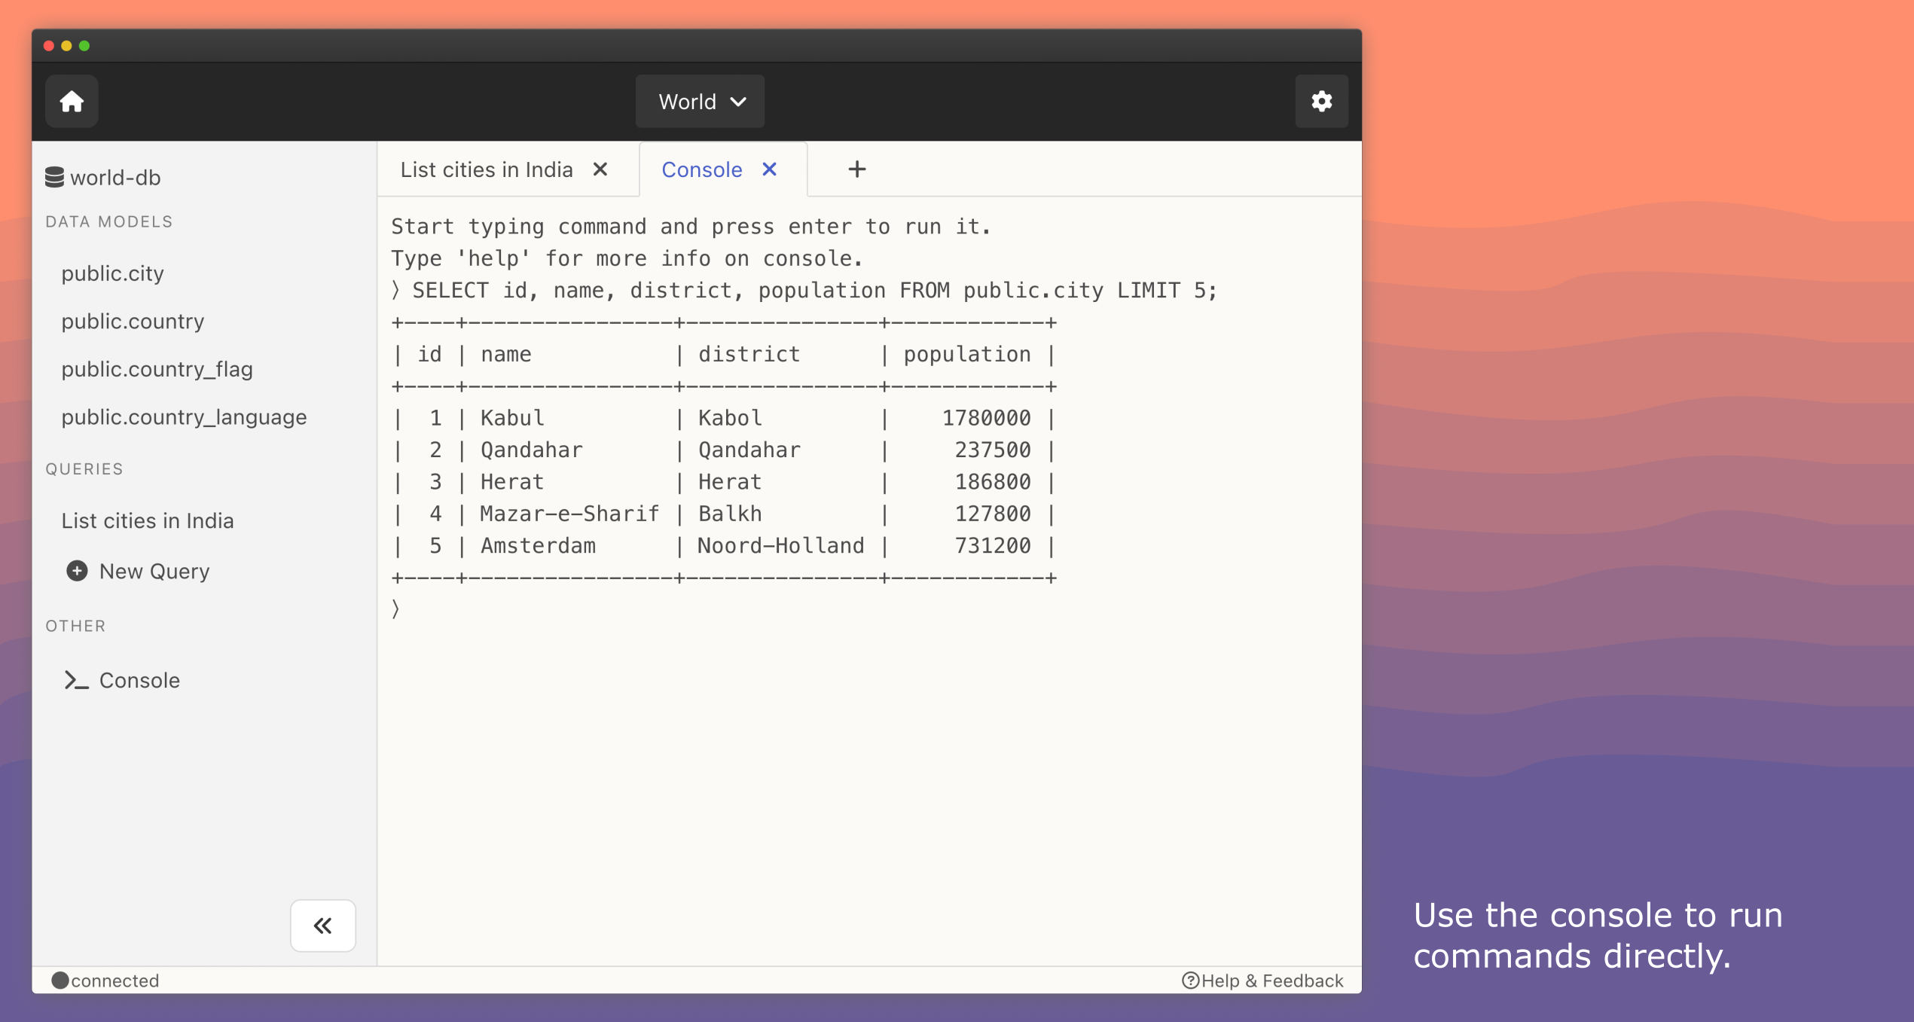Select public.country_flag in the sidebar
This screenshot has width=1914, height=1022.
pyautogui.click(x=157, y=369)
